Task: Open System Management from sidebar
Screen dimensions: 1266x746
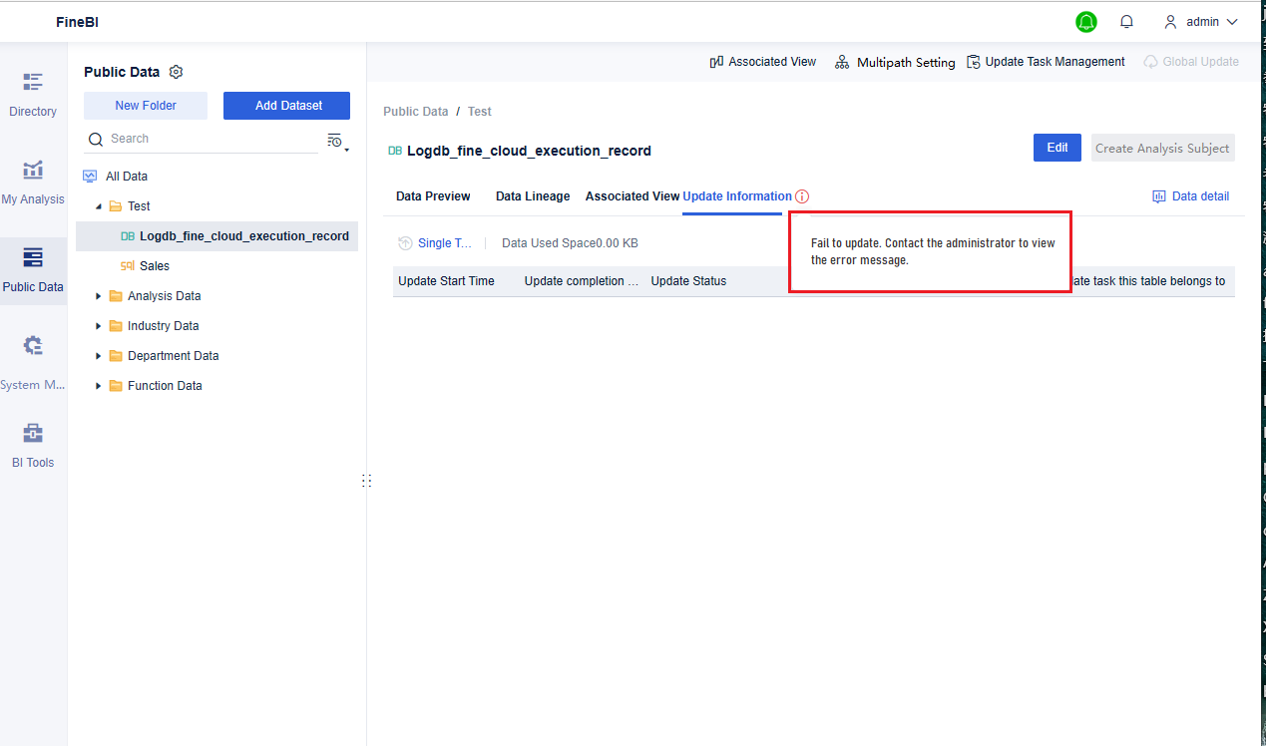Action: pos(33,359)
